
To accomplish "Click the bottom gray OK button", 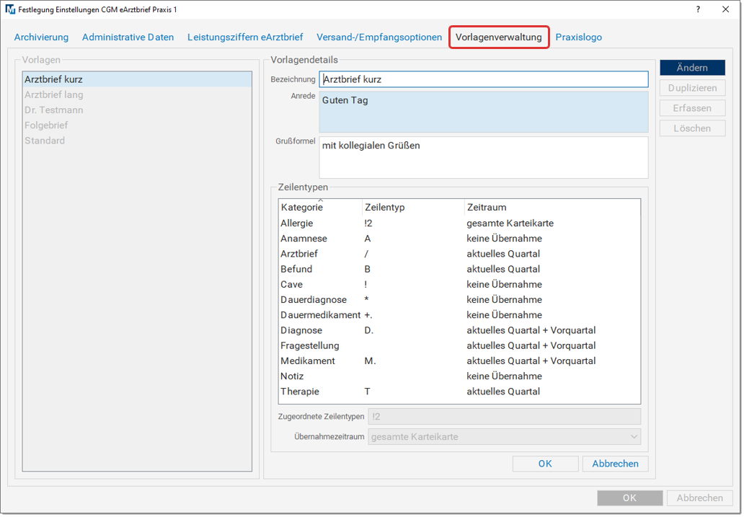I will tap(629, 498).
